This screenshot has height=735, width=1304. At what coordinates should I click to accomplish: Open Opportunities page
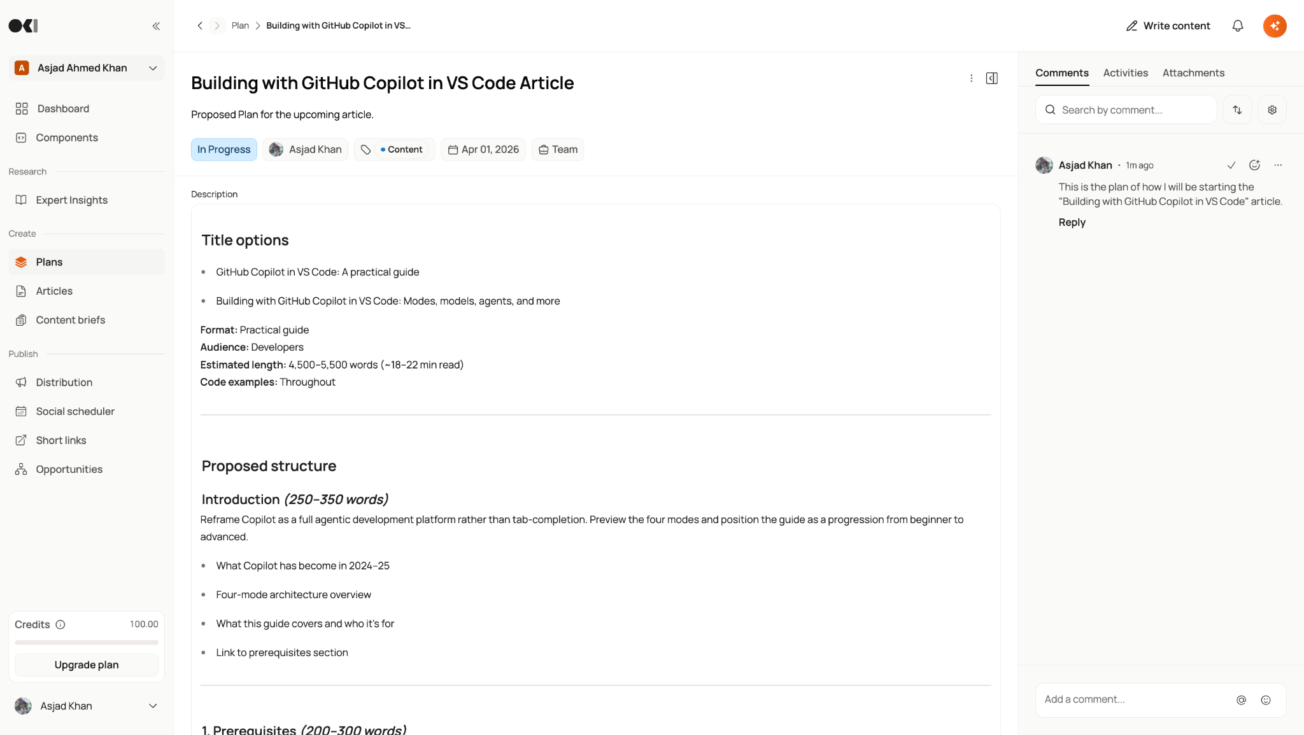[x=87, y=469]
